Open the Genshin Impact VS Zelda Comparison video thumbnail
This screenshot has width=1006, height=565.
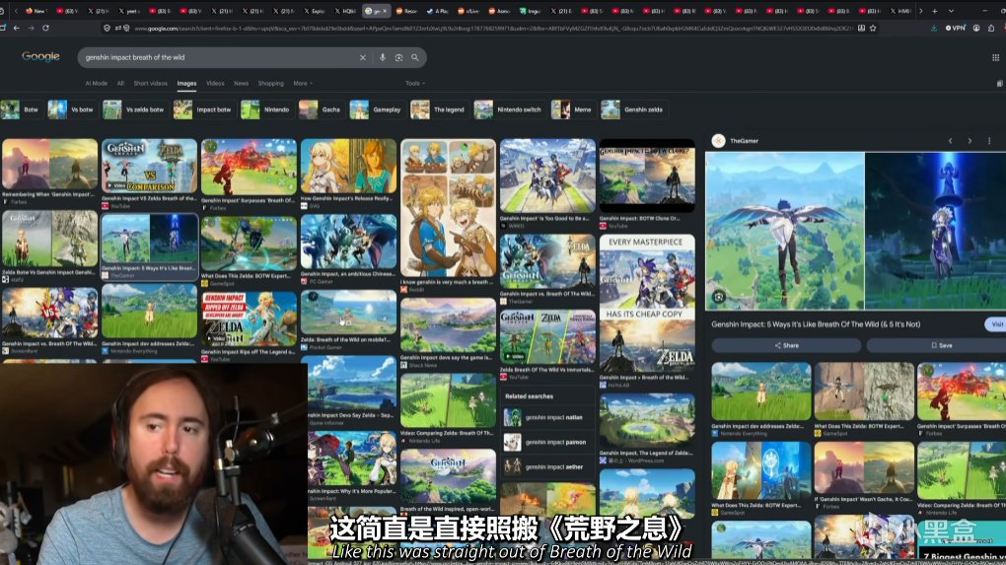(x=149, y=166)
